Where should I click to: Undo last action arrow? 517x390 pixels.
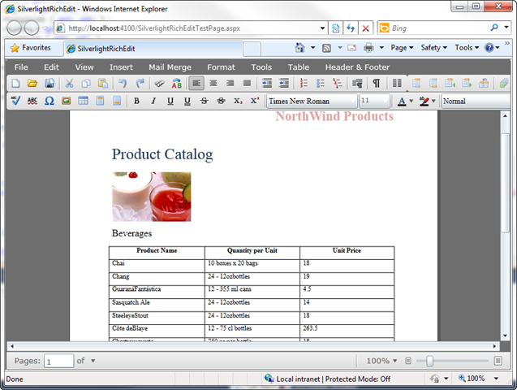(x=123, y=83)
